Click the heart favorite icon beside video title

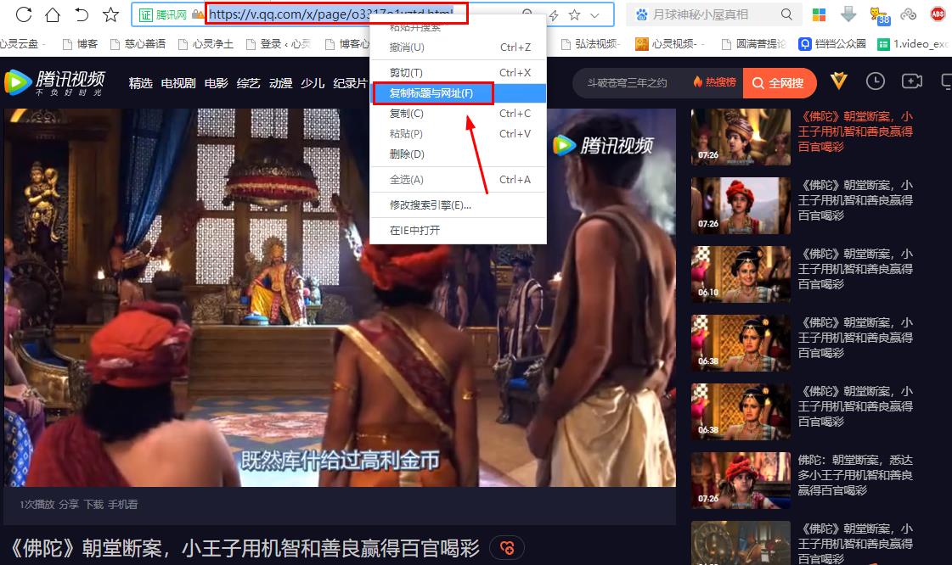pos(507,549)
